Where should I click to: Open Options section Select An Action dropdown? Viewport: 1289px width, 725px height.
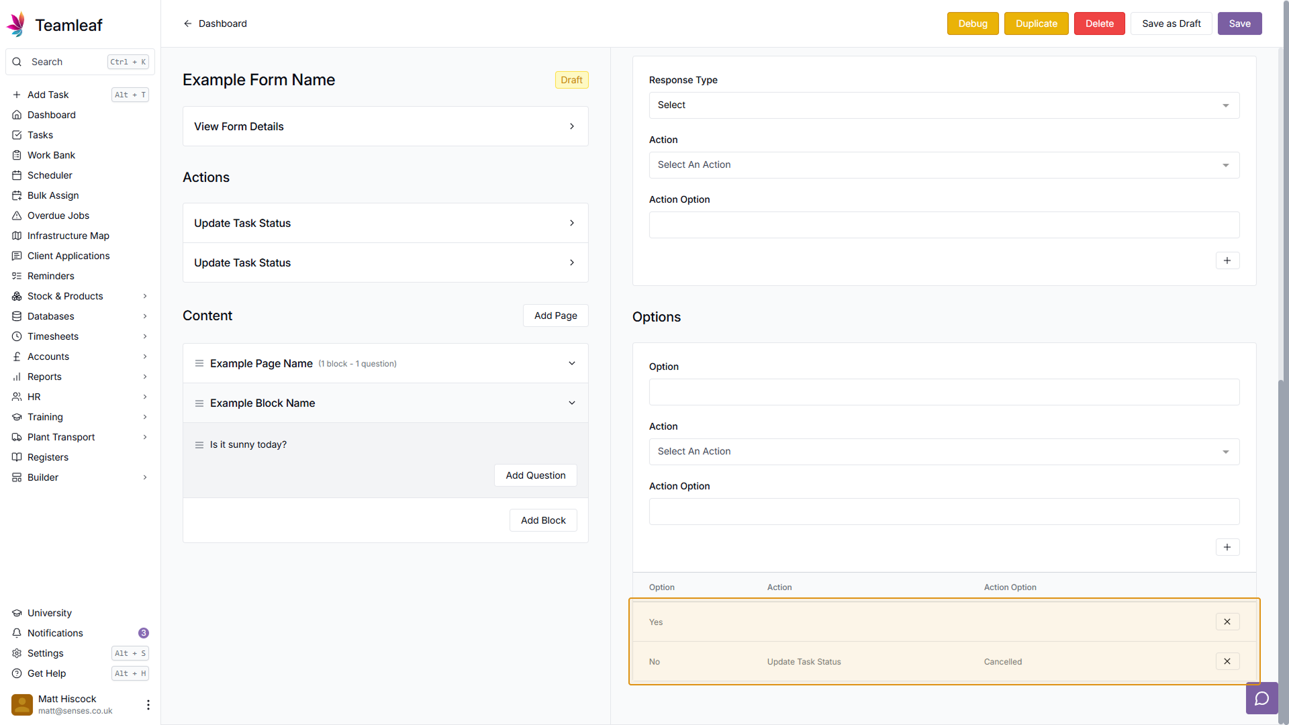point(943,452)
